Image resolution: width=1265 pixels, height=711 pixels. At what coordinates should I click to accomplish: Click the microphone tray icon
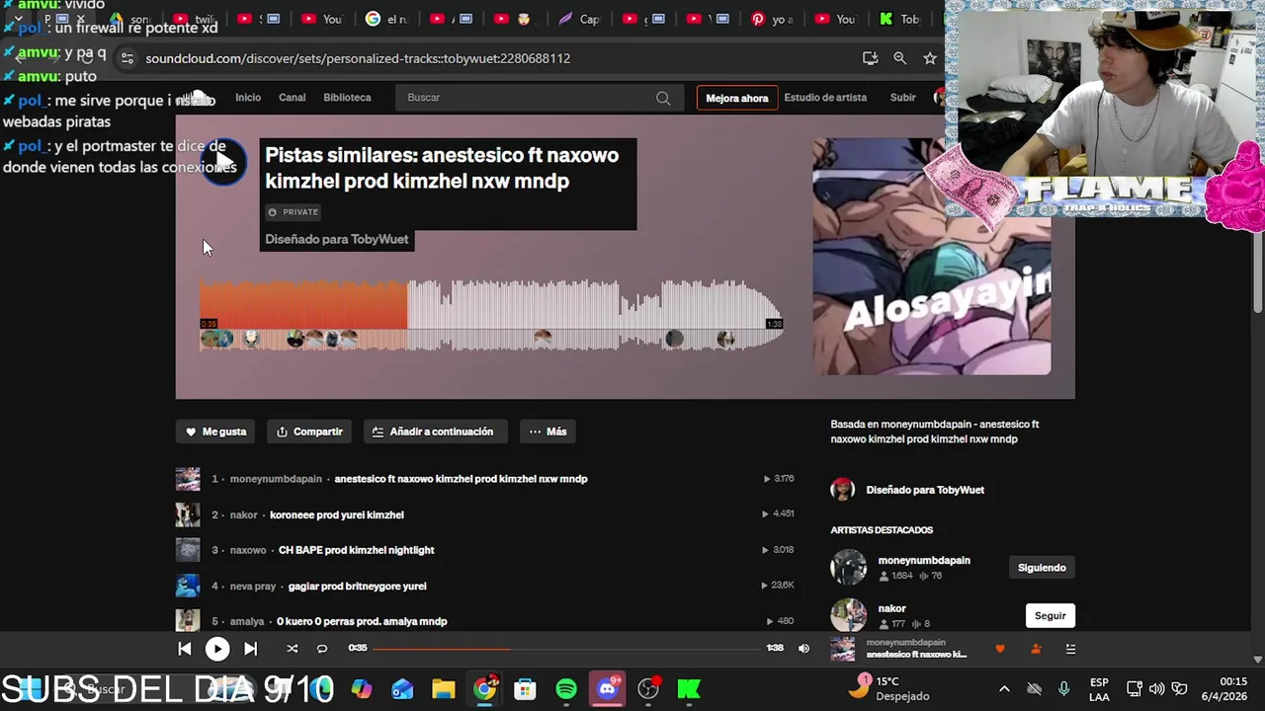click(x=1063, y=689)
